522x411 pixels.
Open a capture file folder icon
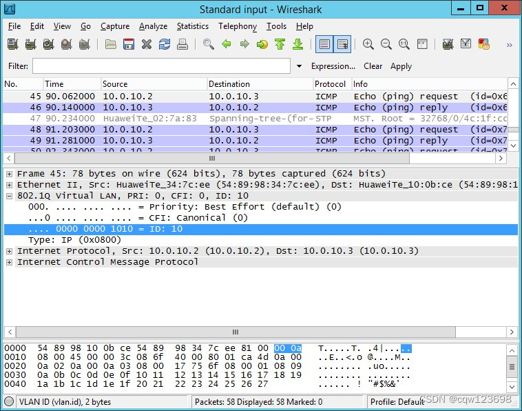(x=110, y=44)
